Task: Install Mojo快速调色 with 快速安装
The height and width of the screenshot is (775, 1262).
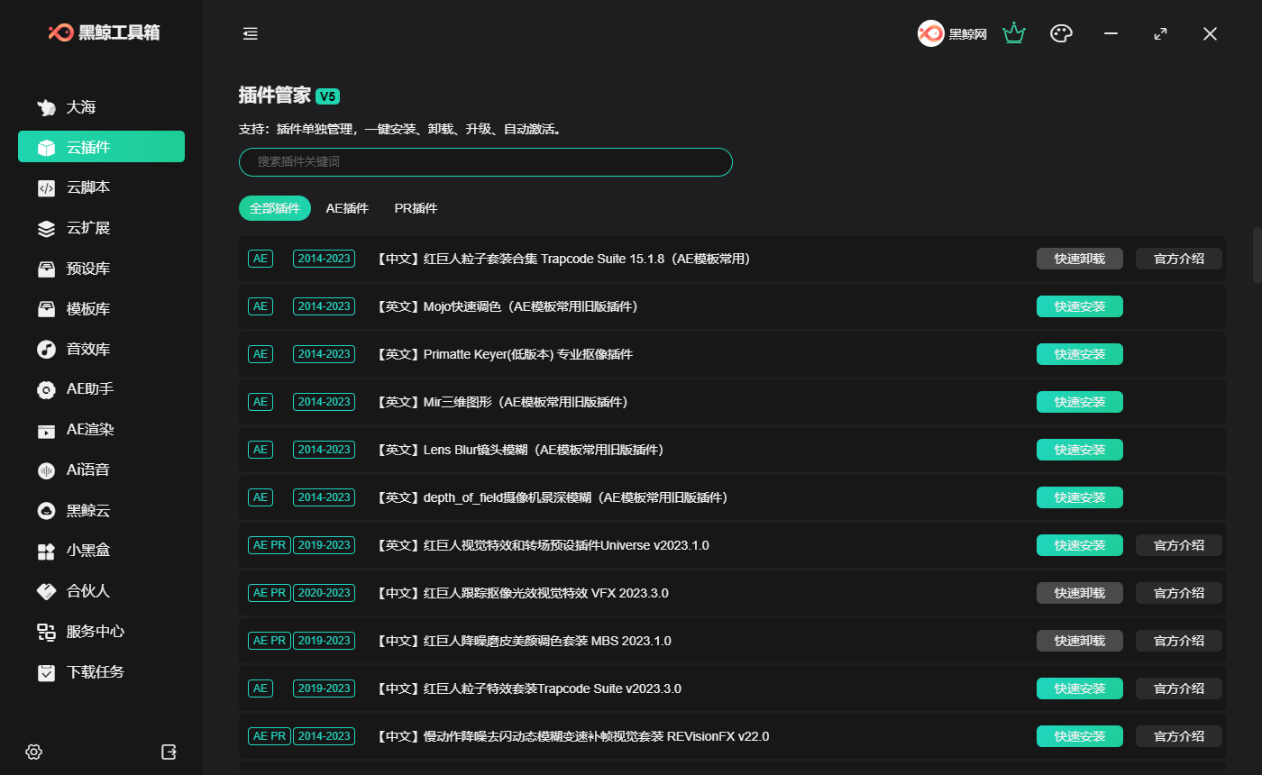Action: coord(1080,306)
